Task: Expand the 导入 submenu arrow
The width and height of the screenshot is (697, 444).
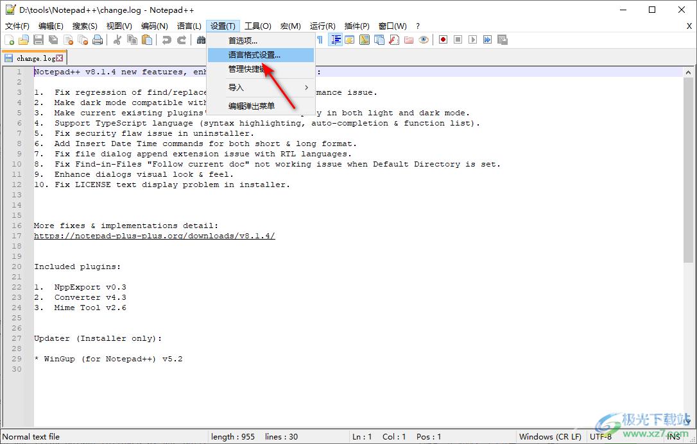Action: pos(306,87)
